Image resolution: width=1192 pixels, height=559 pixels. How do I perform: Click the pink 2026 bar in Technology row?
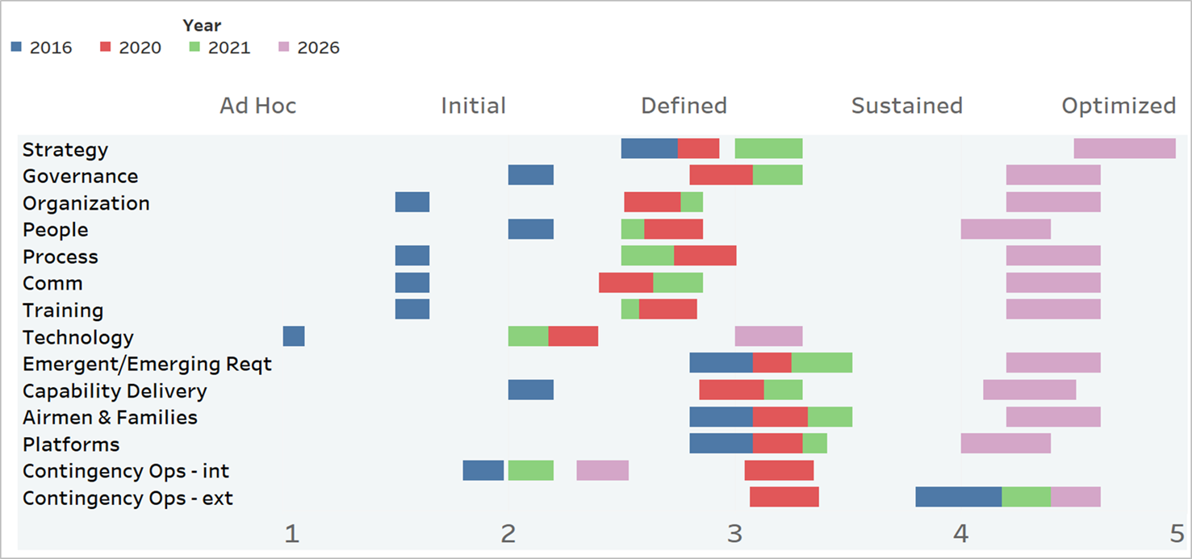tap(768, 336)
